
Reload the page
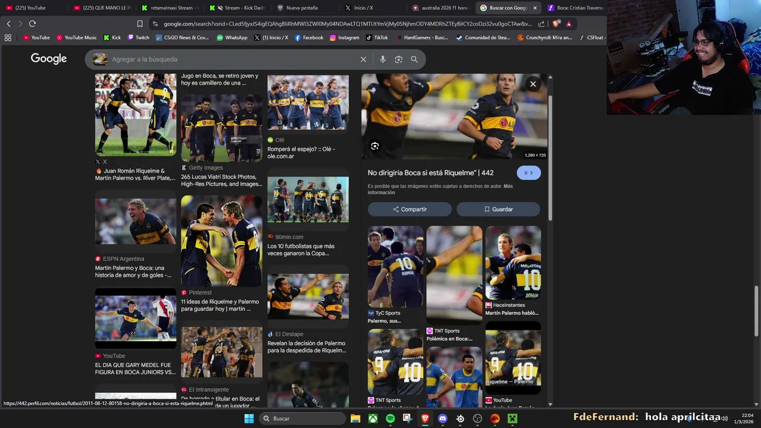click(32, 24)
